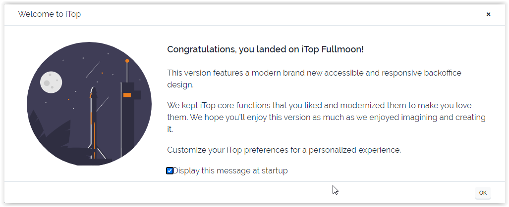Click the launch tower in the illustration
Viewport: 509px width, 207px height.
click(x=128, y=124)
